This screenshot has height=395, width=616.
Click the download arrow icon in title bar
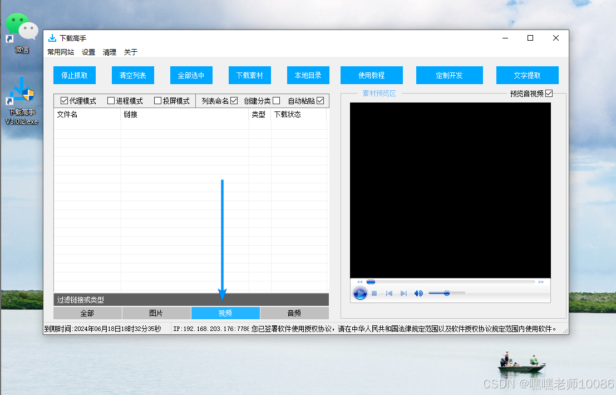[53, 38]
